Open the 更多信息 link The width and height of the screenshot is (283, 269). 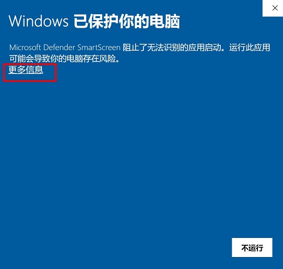point(26,70)
